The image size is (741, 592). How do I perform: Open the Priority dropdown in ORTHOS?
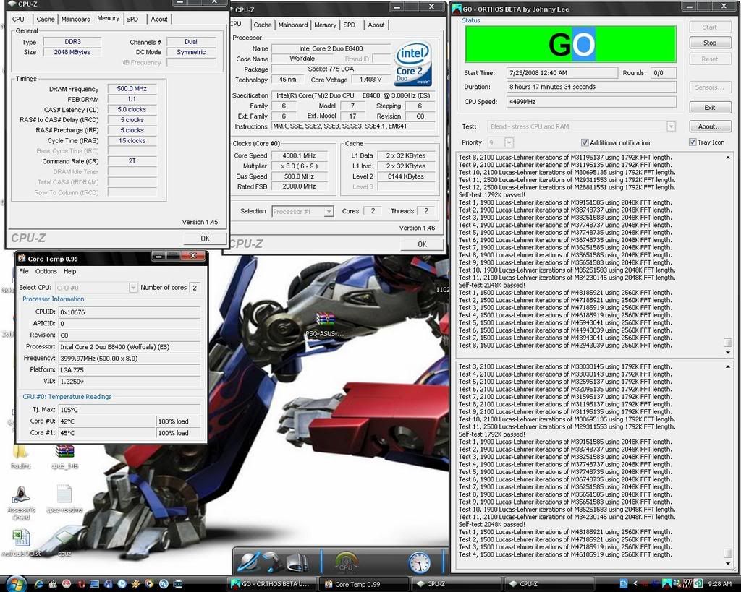point(509,142)
